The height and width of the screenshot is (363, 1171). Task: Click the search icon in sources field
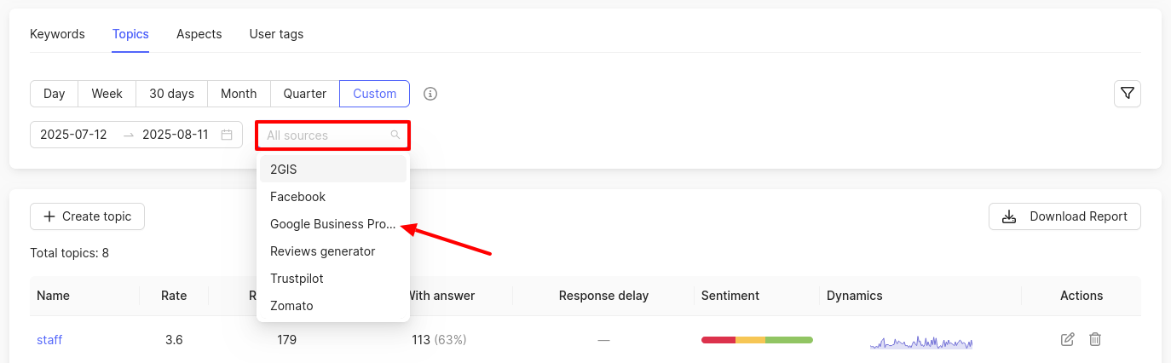(395, 135)
